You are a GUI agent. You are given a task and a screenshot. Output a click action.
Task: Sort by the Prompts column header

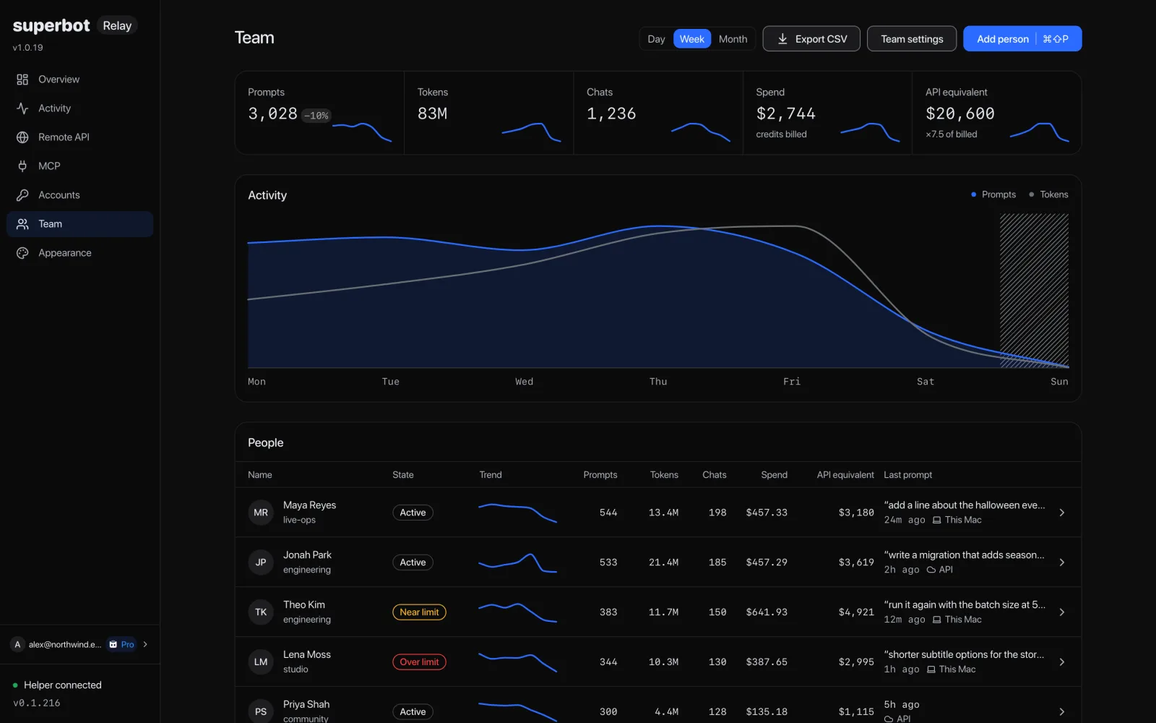(x=600, y=475)
